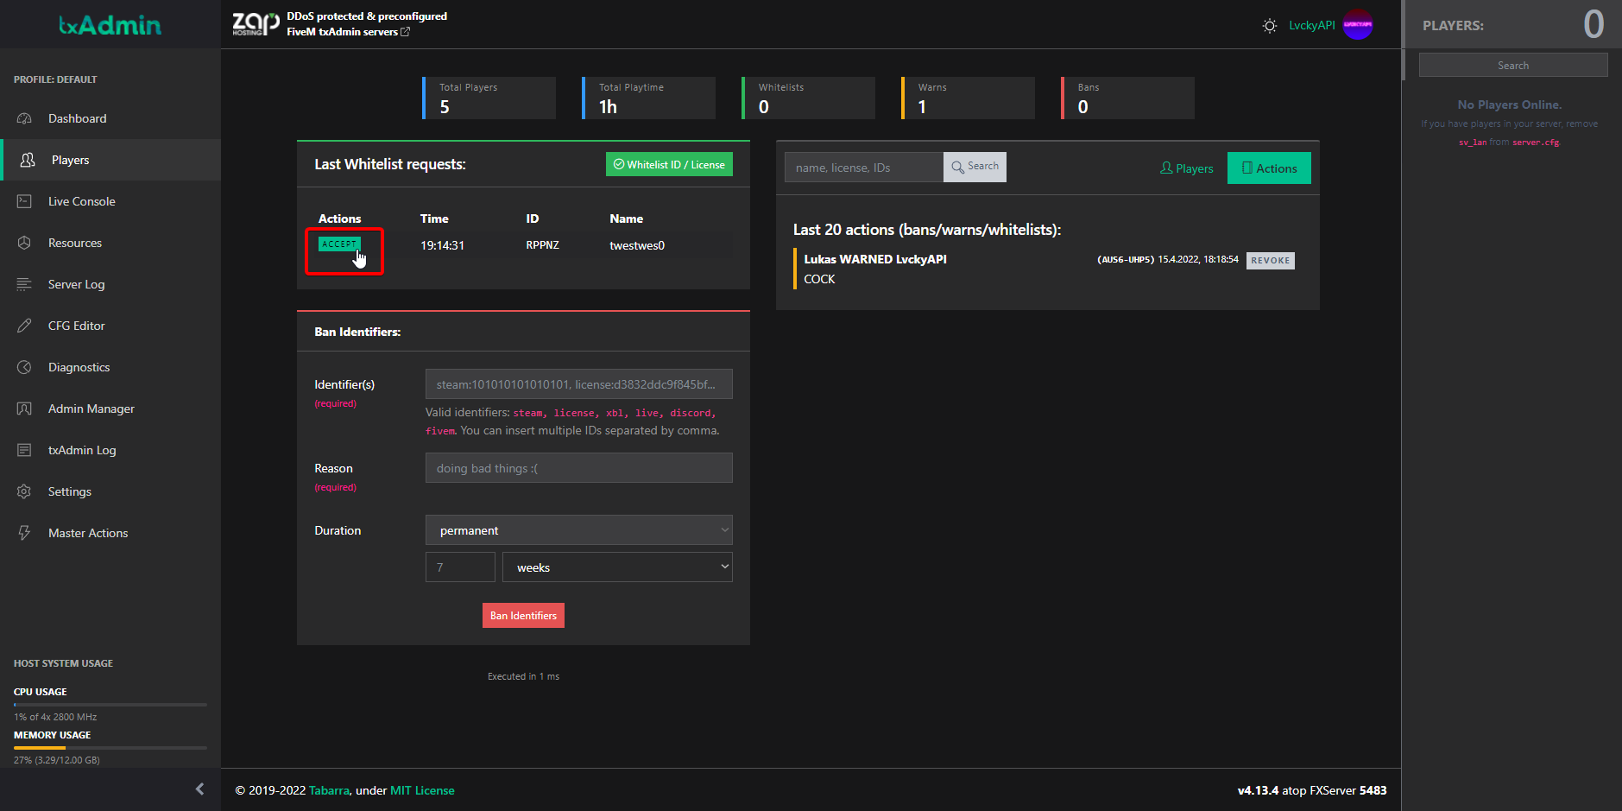
Task: Toggle the light/dark theme sun icon
Action: pos(1269,26)
